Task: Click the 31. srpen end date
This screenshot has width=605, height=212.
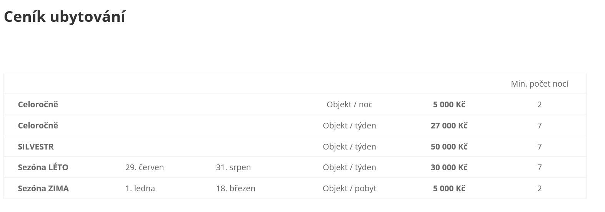Action: point(233,167)
